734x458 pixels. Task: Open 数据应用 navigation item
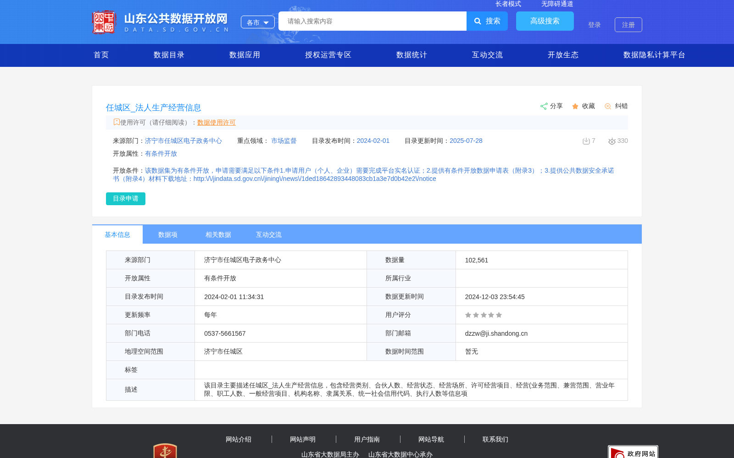(245, 55)
